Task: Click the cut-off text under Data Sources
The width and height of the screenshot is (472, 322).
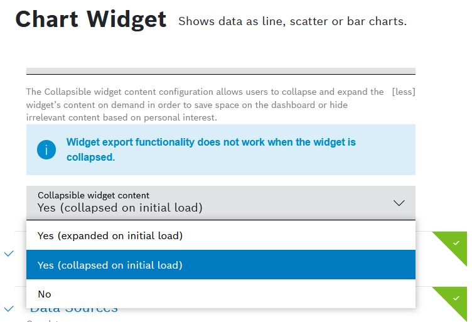Action: tap(44, 320)
